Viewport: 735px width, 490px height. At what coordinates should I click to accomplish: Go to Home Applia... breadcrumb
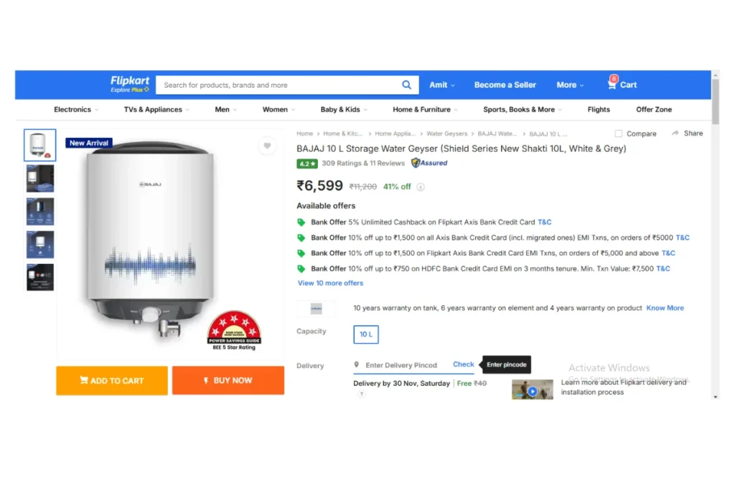pyautogui.click(x=395, y=134)
